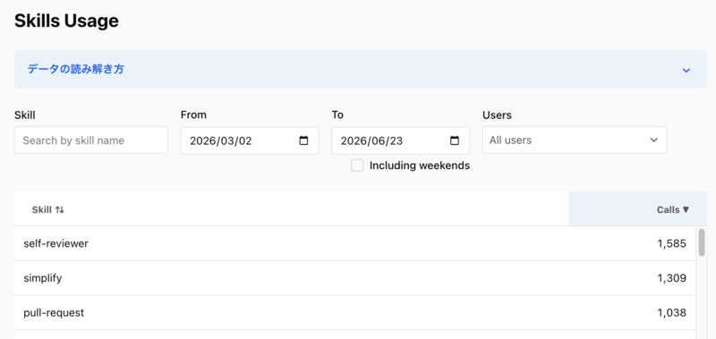This screenshot has height=339, width=716.
Task: Sort table by Skill column header
Action: click(48, 210)
